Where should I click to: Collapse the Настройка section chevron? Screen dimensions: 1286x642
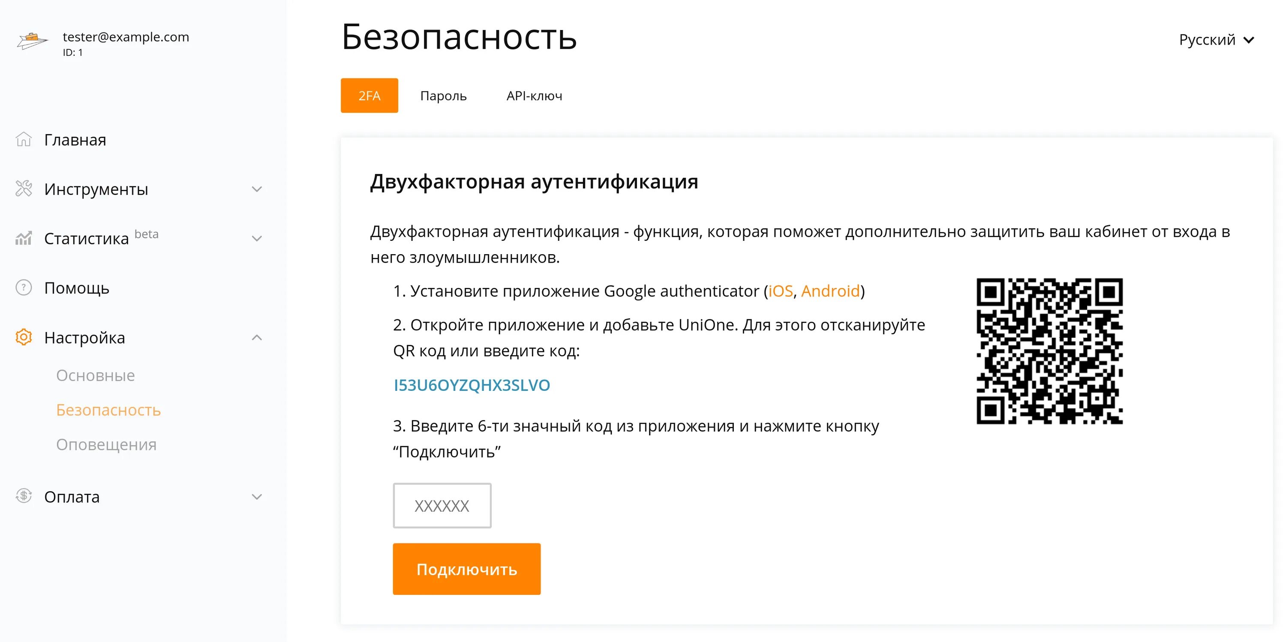(x=257, y=337)
